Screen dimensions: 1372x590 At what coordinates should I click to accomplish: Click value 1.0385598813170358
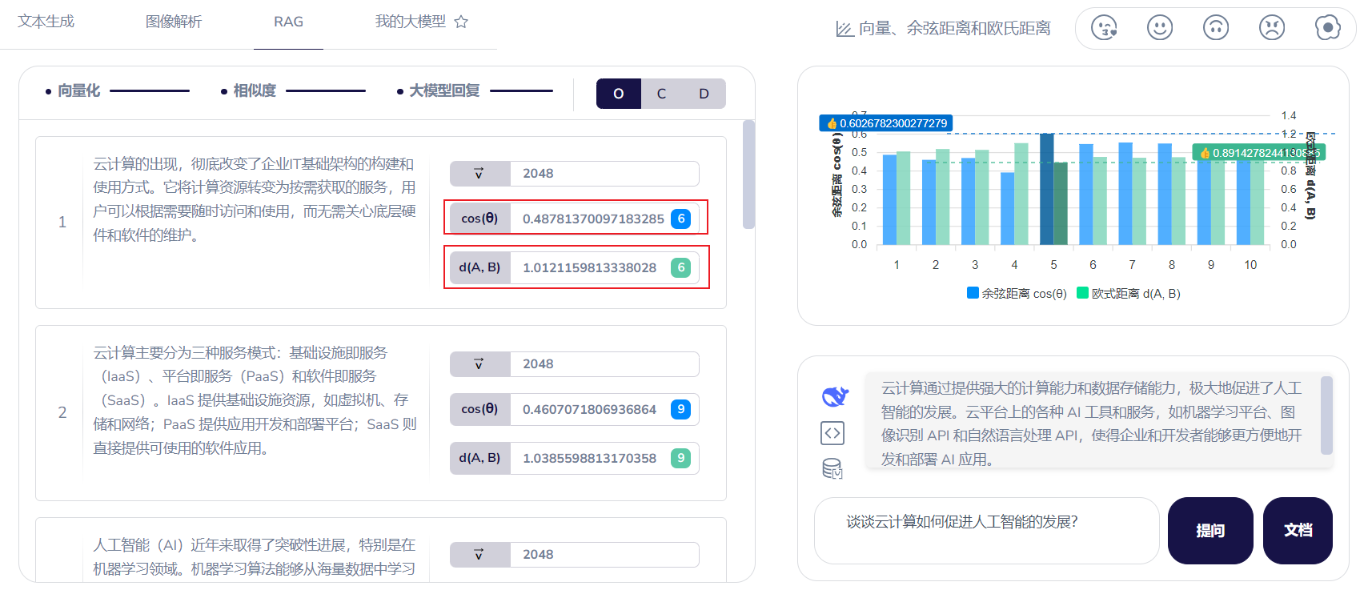coord(589,458)
